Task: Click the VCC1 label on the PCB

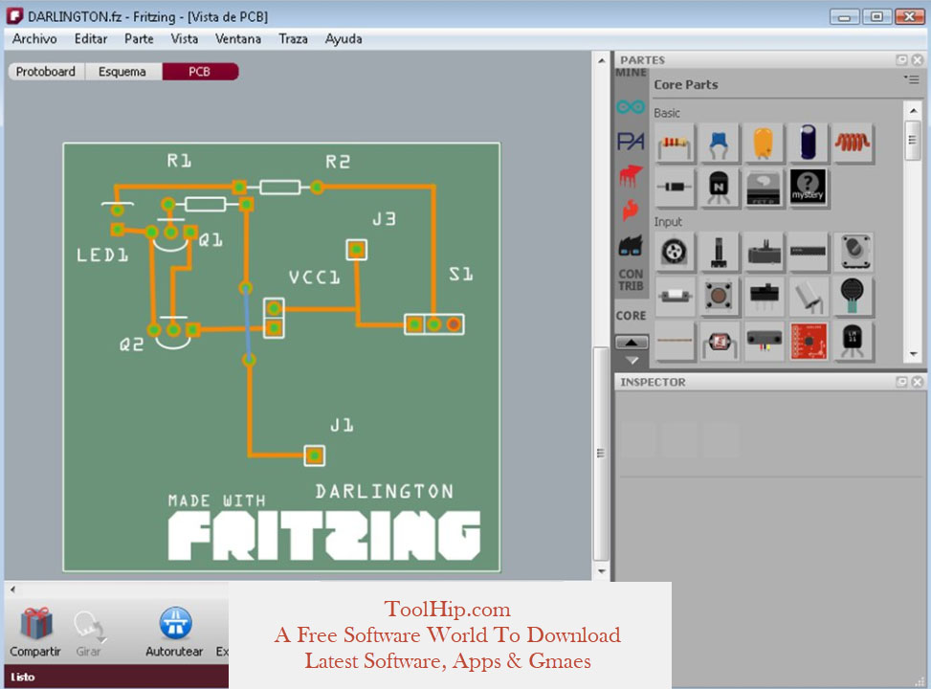Action: point(314,278)
